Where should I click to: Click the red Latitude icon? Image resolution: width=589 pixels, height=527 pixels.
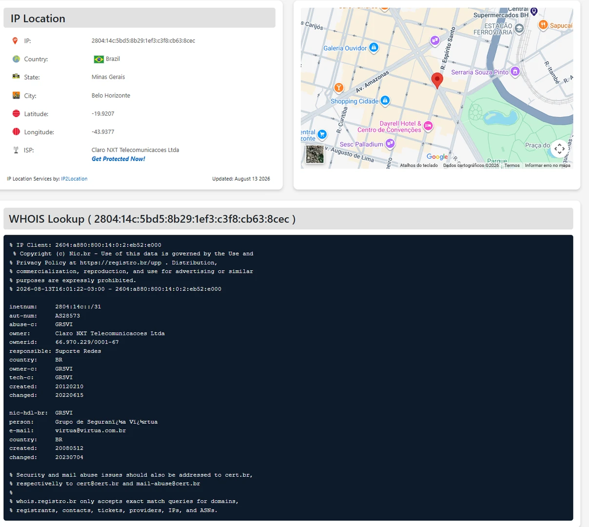pos(16,114)
